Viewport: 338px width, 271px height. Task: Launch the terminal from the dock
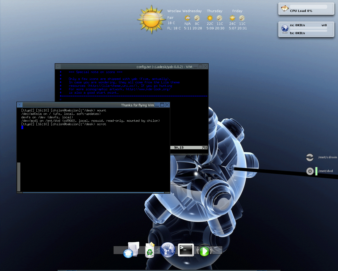(186, 250)
